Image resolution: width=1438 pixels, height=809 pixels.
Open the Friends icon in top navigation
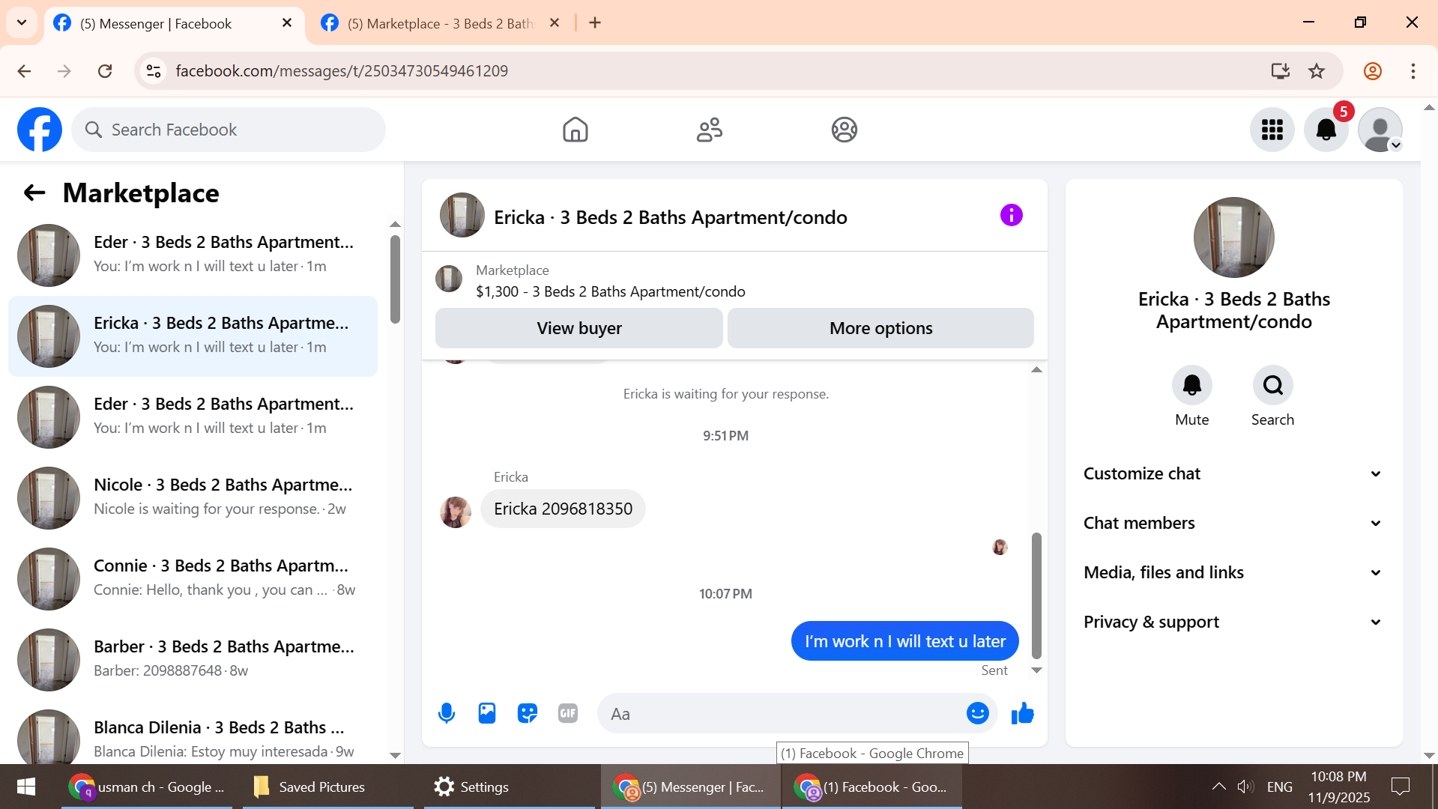click(x=710, y=130)
